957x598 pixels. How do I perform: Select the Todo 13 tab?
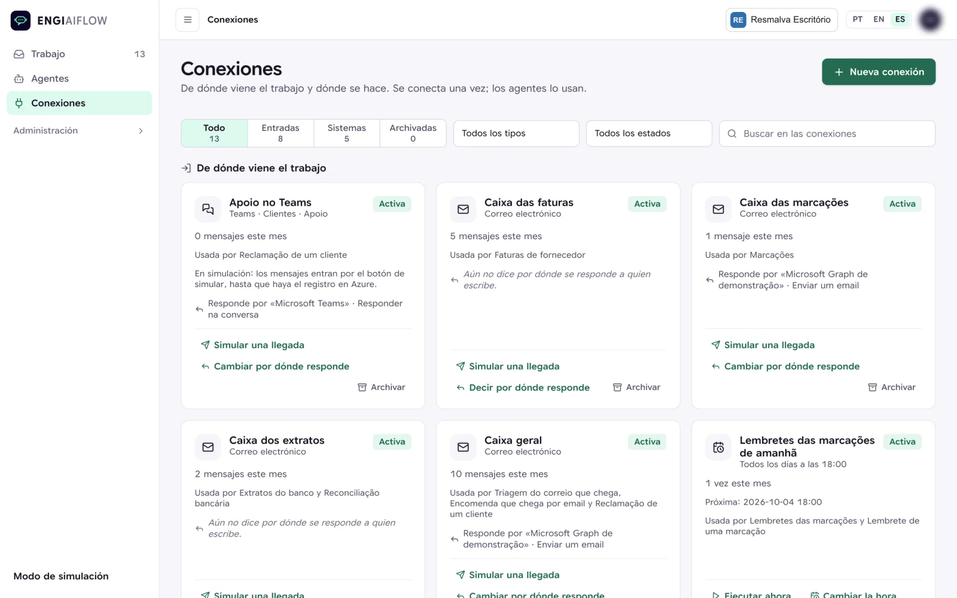pos(214,133)
